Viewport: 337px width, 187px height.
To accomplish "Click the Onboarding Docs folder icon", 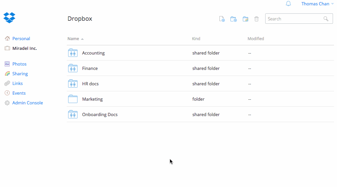I will click(x=73, y=114).
